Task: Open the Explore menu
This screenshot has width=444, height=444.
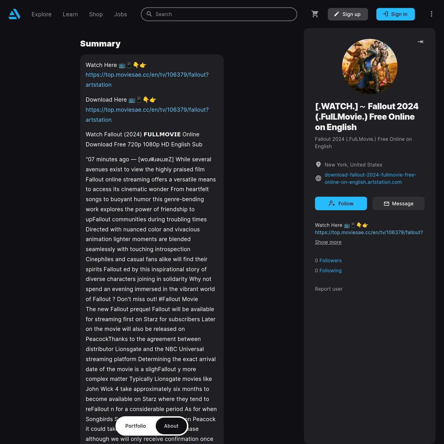Action: 41,14
